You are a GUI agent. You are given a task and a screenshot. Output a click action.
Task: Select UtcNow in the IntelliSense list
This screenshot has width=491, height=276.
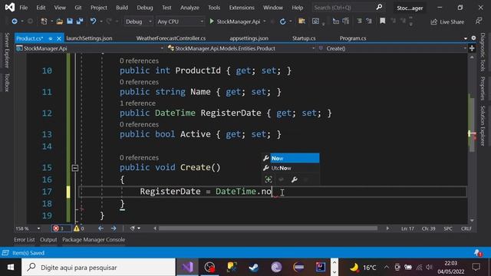(291, 168)
